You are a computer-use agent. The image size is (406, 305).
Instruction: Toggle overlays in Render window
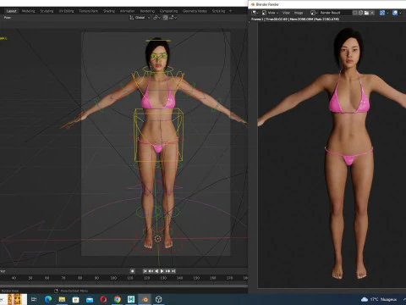tap(395, 13)
